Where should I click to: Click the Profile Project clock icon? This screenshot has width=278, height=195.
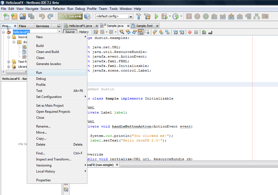point(176,16)
